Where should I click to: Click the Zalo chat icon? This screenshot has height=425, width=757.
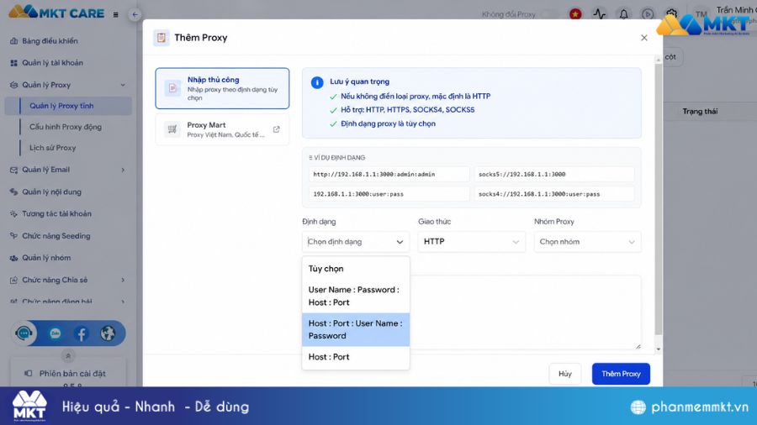click(x=55, y=333)
